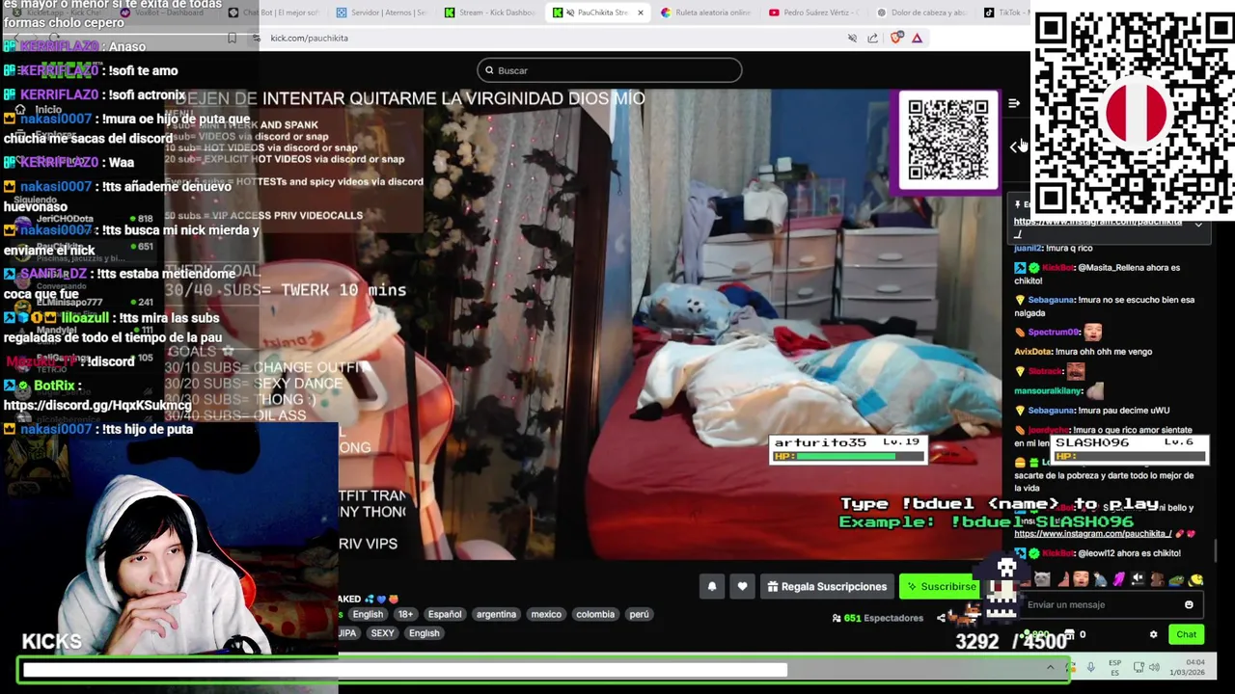This screenshot has height=694, width=1235.
Task: Click the share icon beside Espectadores
Action: [x=941, y=618]
